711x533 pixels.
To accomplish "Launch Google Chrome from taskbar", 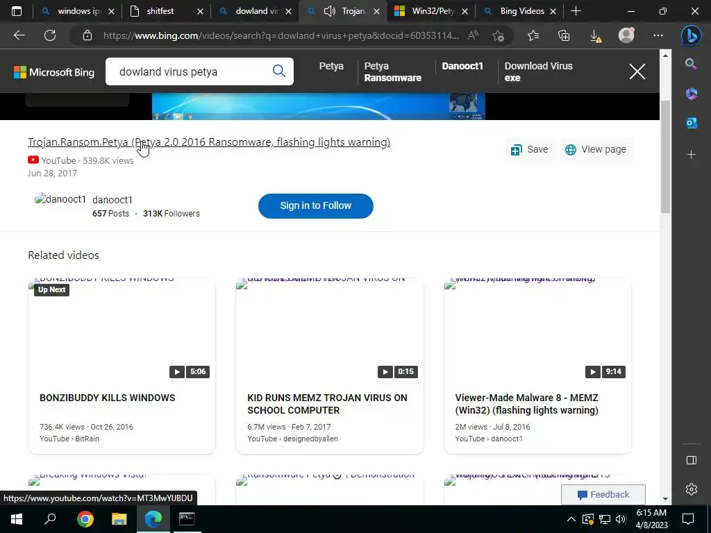I will coord(85,518).
